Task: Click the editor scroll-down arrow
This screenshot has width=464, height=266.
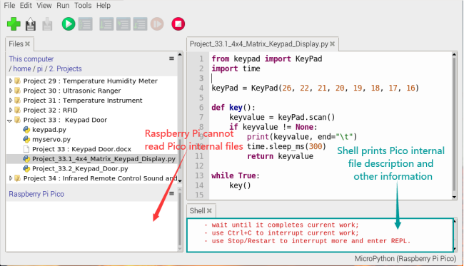Action: point(454,197)
